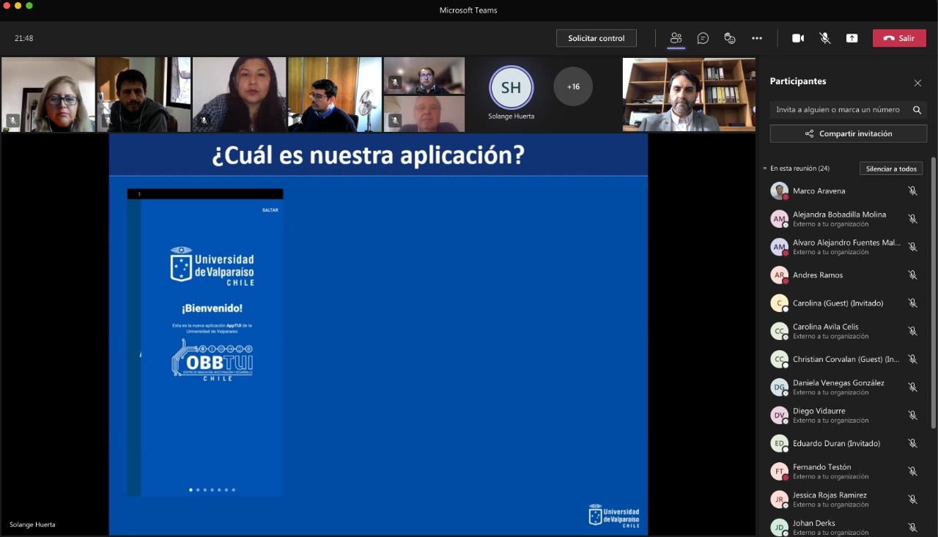Screen dimensions: 938x537
Task: Click the participant search magnifier icon
Action: (x=917, y=110)
